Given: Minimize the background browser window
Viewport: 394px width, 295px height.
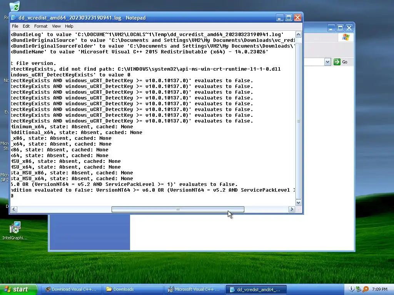Looking at the screenshot, I should click(331, 28).
